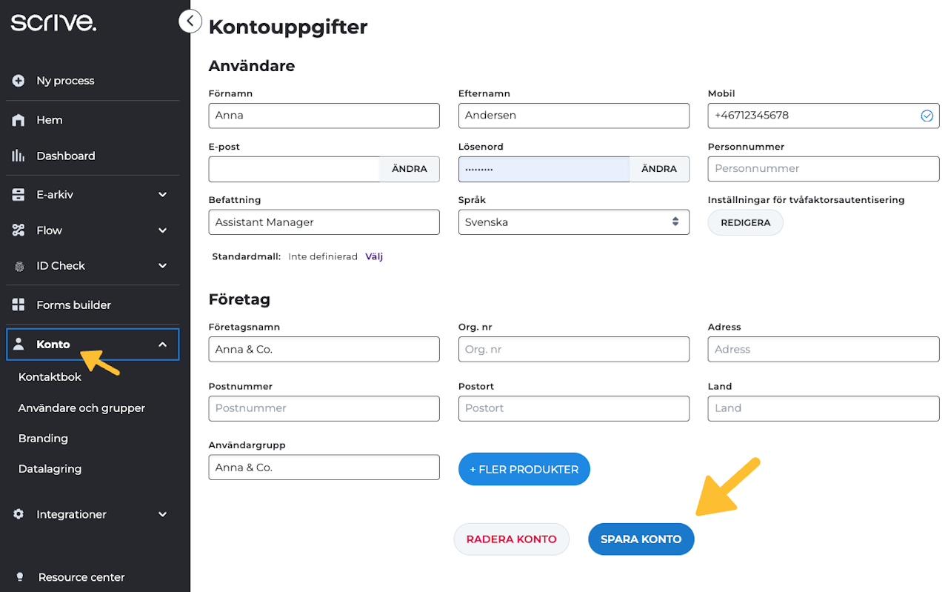Expand the Integrationer submenu chevron
This screenshot has width=948, height=592.
tap(163, 514)
